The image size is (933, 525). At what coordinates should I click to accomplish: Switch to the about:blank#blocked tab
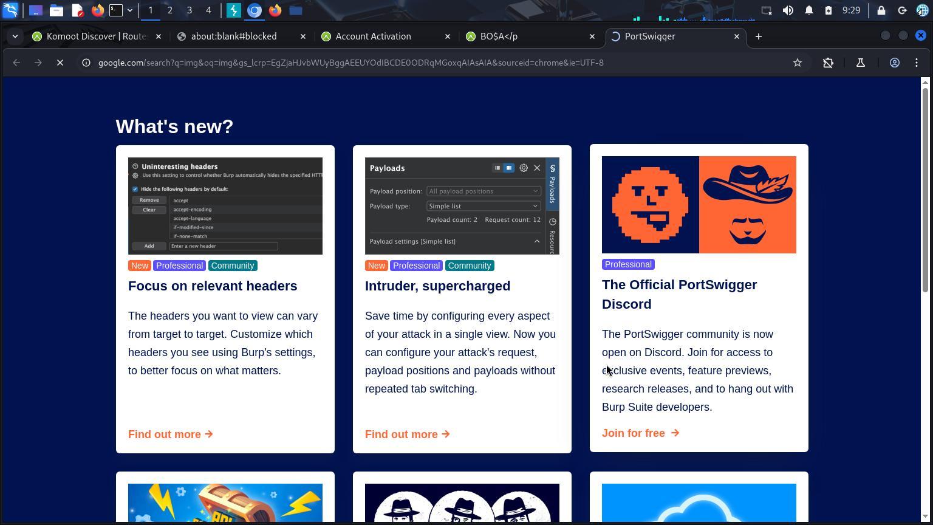pyautogui.click(x=241, y=36)
